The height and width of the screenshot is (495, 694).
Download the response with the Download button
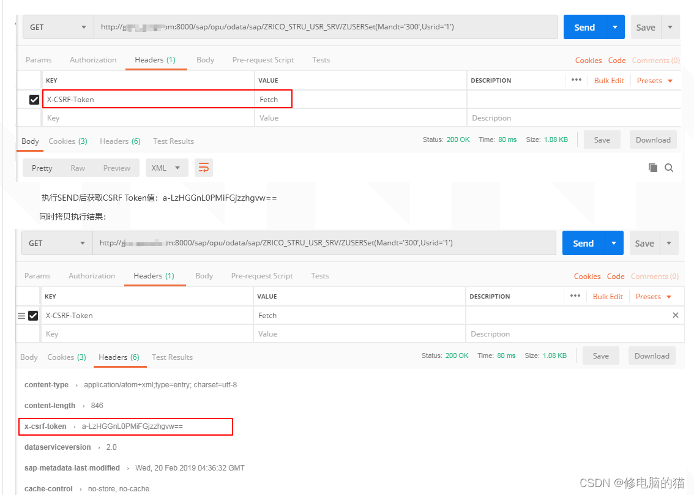coord(653,140)
